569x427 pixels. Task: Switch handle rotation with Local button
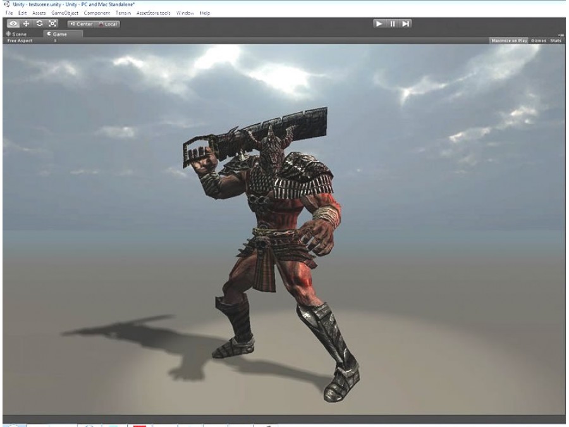pos(107,24)
